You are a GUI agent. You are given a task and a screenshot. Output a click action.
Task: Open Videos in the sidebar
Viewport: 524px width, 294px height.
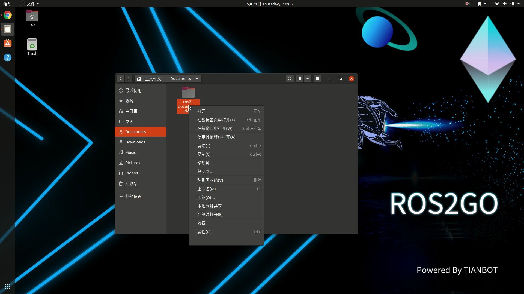click(x=141, y=173)
